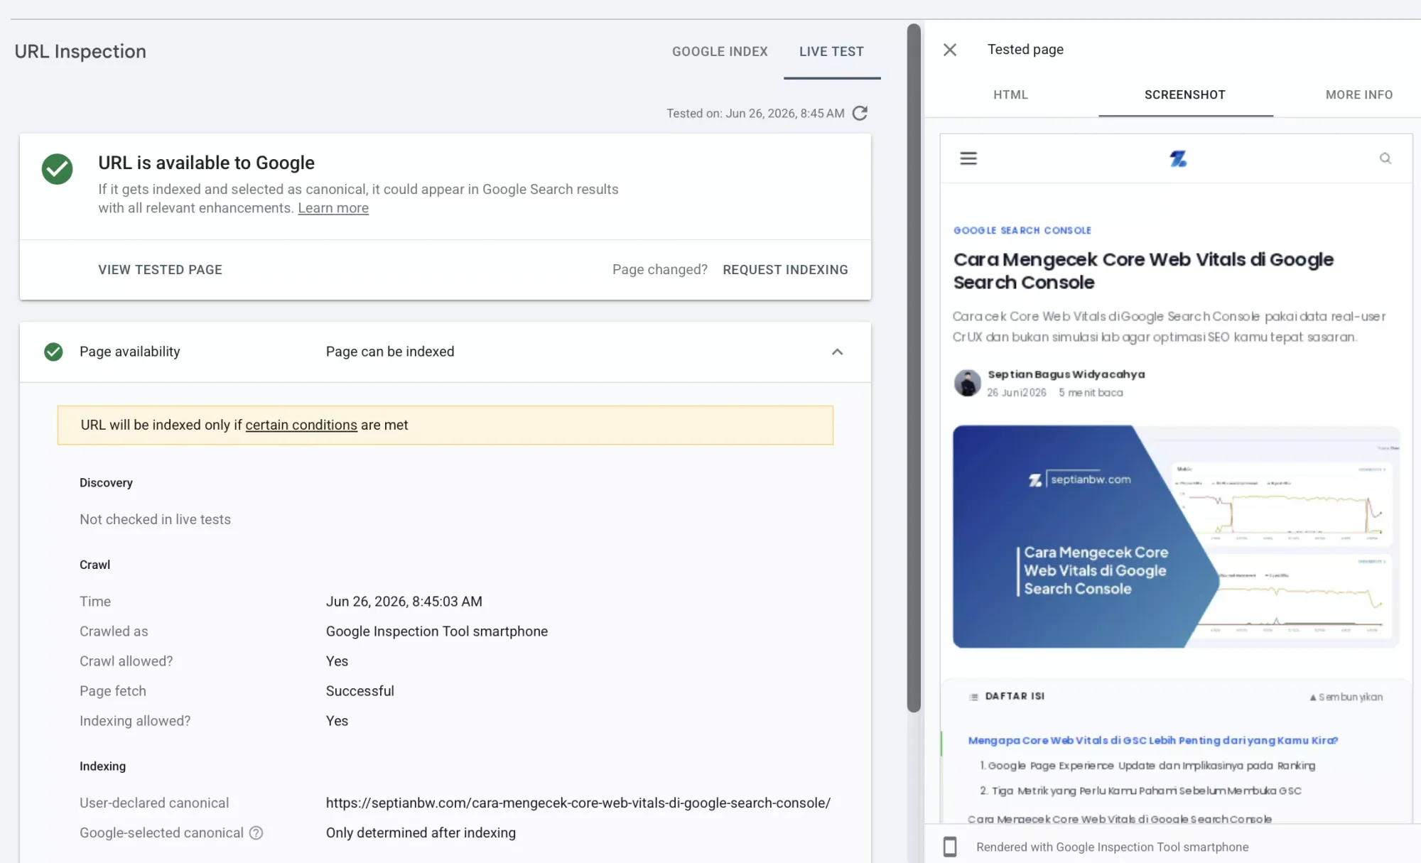Viewport: 1421px width, 863px height.
Task: Click the 'Page changed?' label
Action: point(660,270)
